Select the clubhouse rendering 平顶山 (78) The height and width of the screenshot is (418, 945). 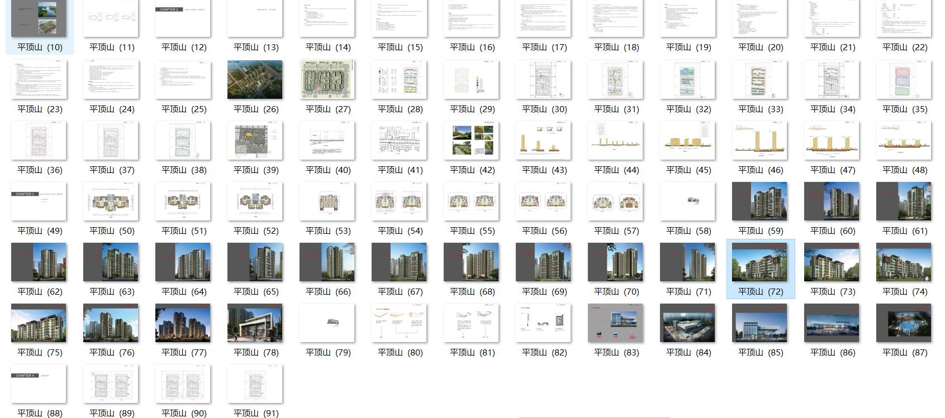(255, 323)
